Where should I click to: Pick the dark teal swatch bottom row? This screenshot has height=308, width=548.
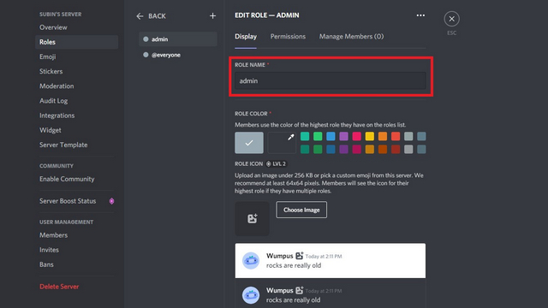click(x=305, y=149)
